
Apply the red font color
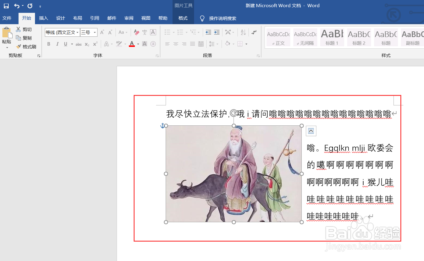pos(132,44)
